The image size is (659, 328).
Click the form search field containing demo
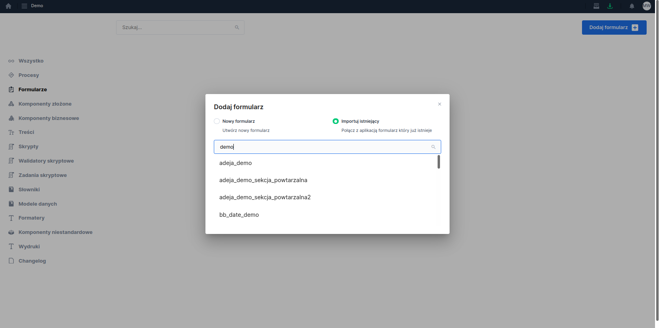[323, 147]
